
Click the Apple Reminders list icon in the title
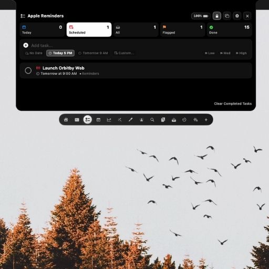click(23, 16)
